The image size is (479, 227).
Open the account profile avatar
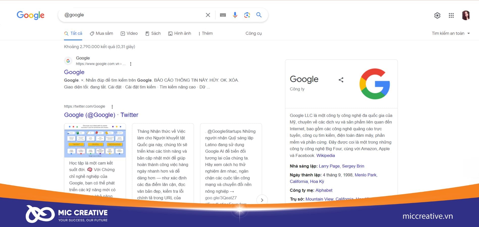[466, 15]
